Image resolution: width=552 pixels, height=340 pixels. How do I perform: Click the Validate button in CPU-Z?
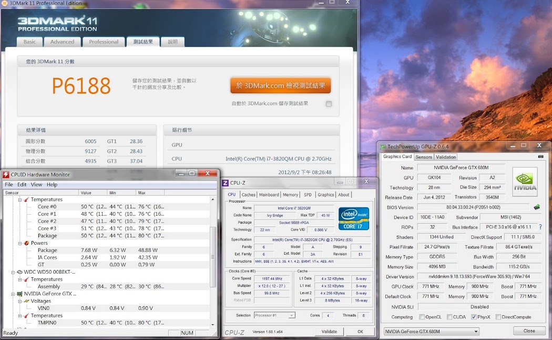[x=329, y=332]
